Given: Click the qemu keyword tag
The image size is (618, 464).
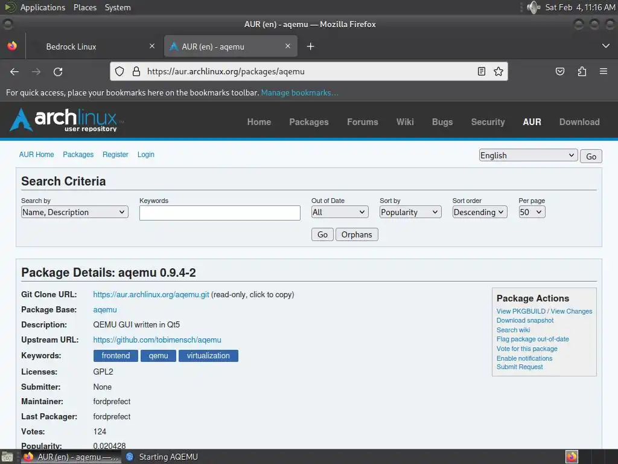Looking at the screenshot, I should 159,355.
